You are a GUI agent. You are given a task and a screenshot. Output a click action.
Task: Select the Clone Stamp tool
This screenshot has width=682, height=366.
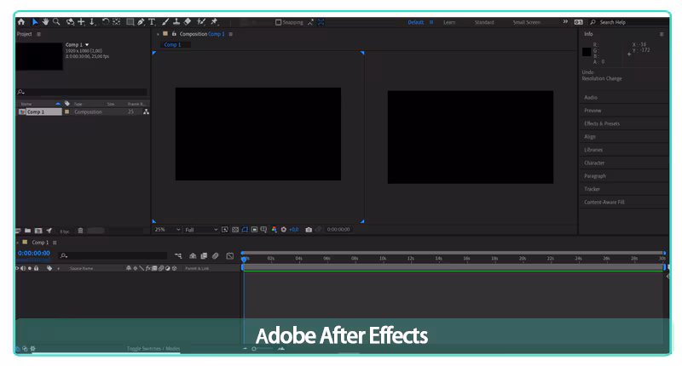coord(176,22)
